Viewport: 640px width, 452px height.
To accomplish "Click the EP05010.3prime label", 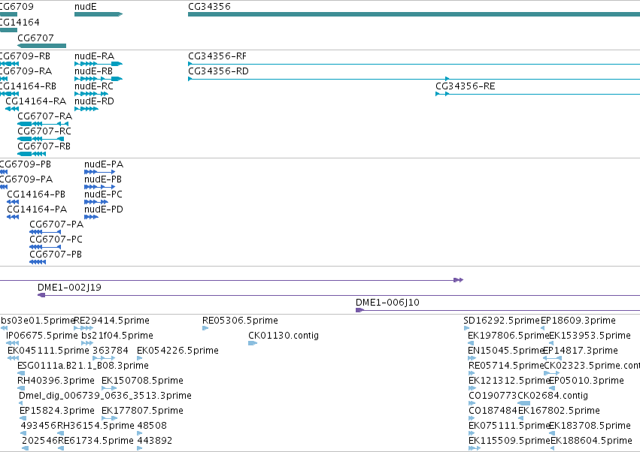I will pos(586,381).
